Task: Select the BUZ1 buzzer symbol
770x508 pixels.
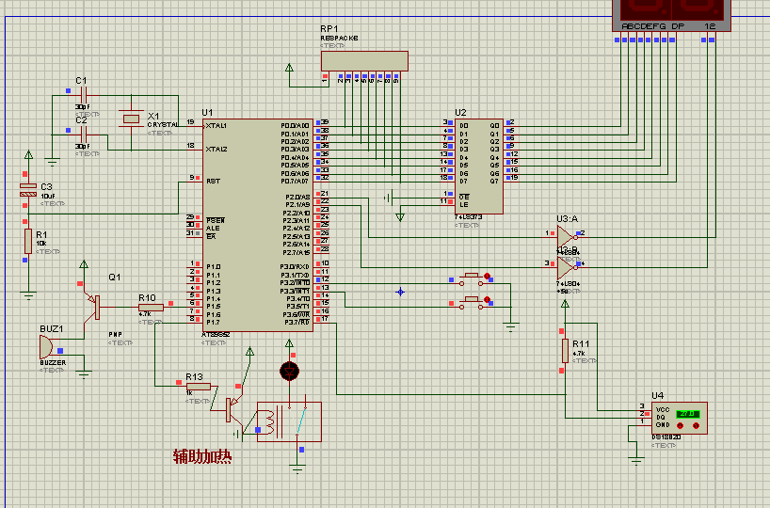Action: [x=46, y=347]
